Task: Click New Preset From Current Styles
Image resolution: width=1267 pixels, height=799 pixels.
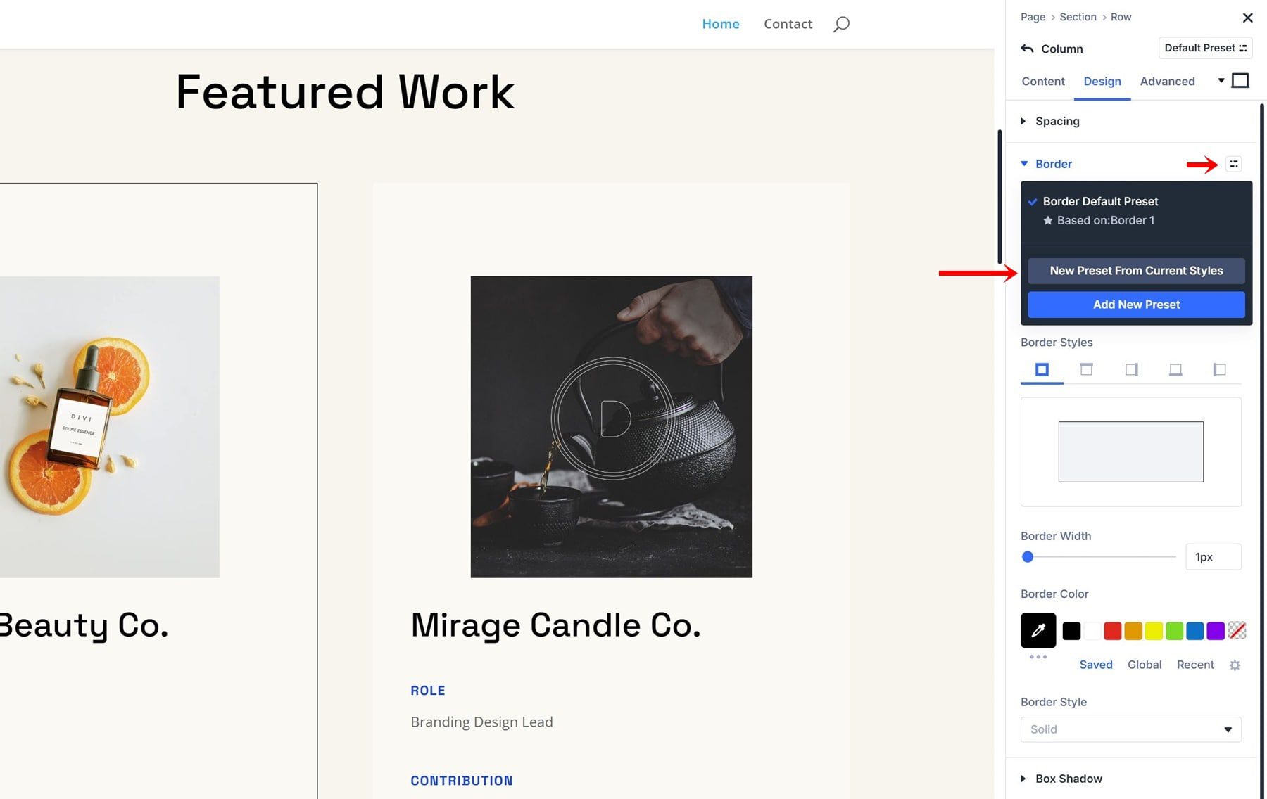Action: click(x=1136, y=271)
